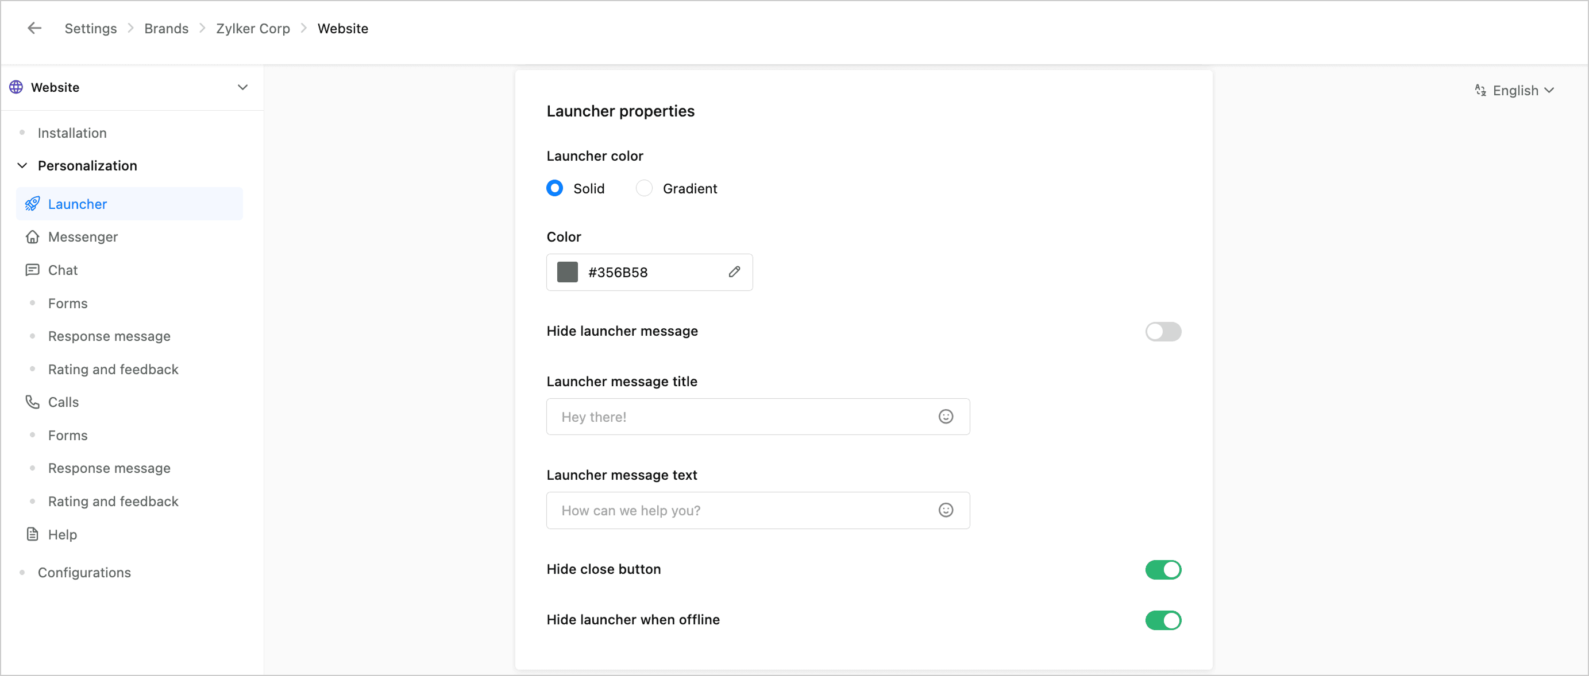Click Zylker Corp breadcrumb link

[253, 28]
